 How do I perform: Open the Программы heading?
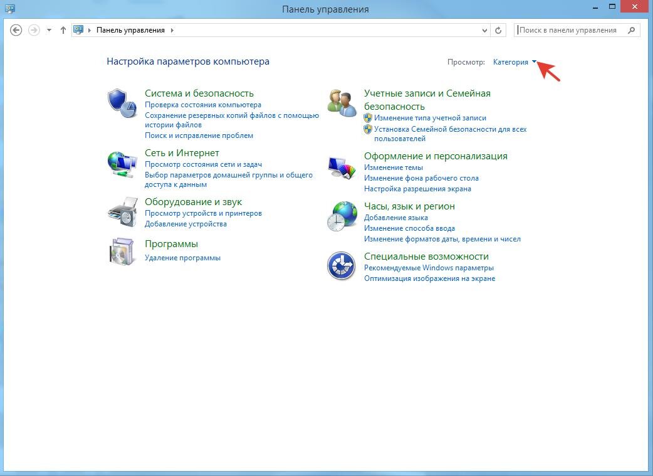(x=171, y=244)
